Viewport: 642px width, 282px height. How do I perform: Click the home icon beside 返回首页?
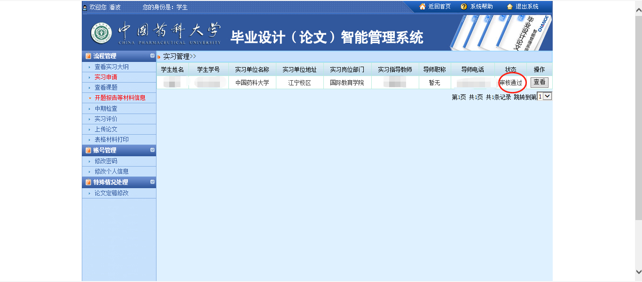point(422,7)
